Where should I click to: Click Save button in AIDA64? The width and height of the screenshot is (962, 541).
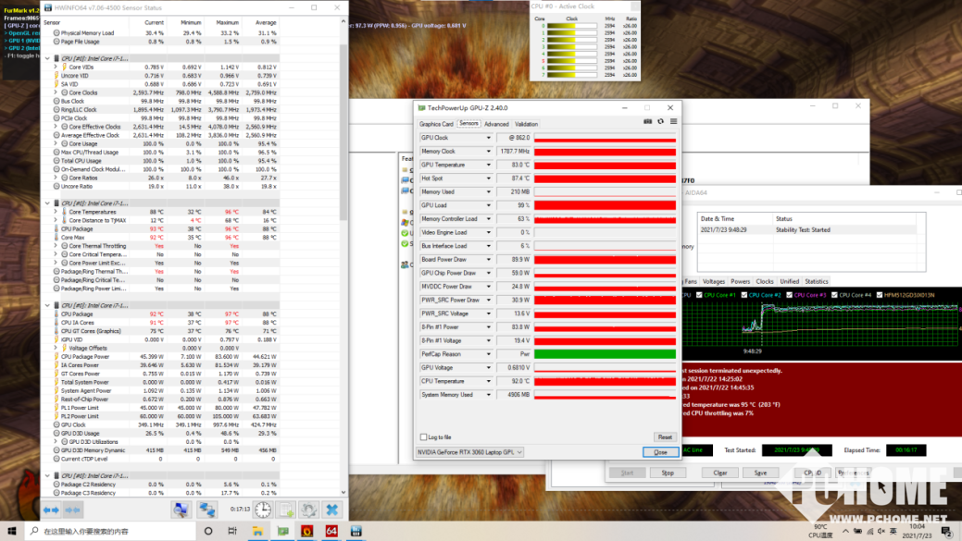click(x=761, y=473)
